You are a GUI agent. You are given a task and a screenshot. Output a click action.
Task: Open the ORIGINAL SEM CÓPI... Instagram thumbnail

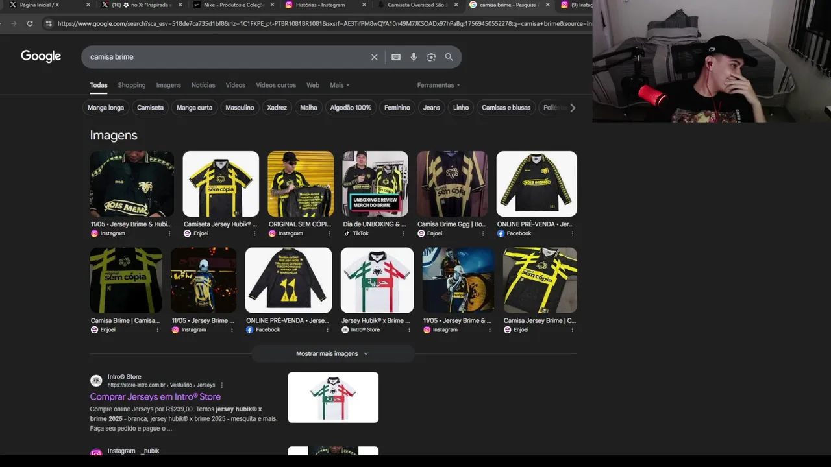[x=301, y=184]
